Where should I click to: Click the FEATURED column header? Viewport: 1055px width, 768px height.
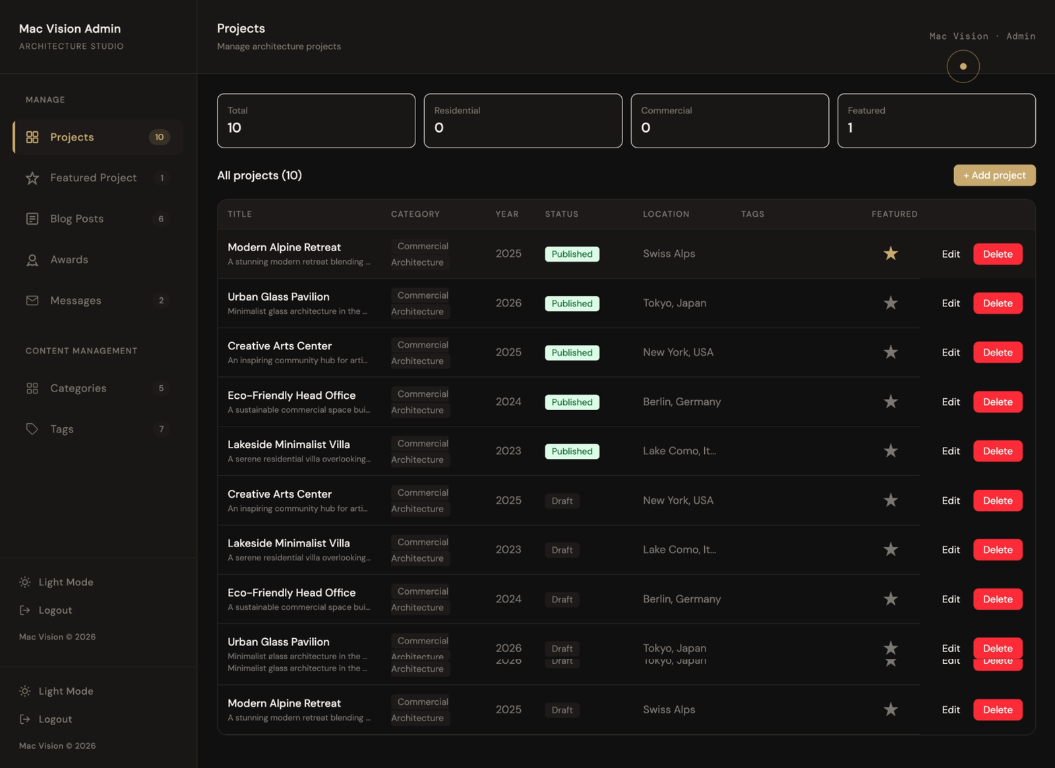(x=895, y=214)
